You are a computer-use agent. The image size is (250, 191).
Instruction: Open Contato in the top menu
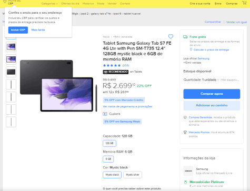tap(125, 4)
